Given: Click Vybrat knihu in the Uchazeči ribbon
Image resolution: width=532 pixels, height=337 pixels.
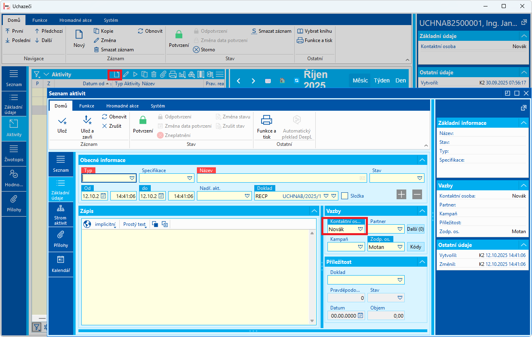Looking at the screenshot, I should coord(315,31).
